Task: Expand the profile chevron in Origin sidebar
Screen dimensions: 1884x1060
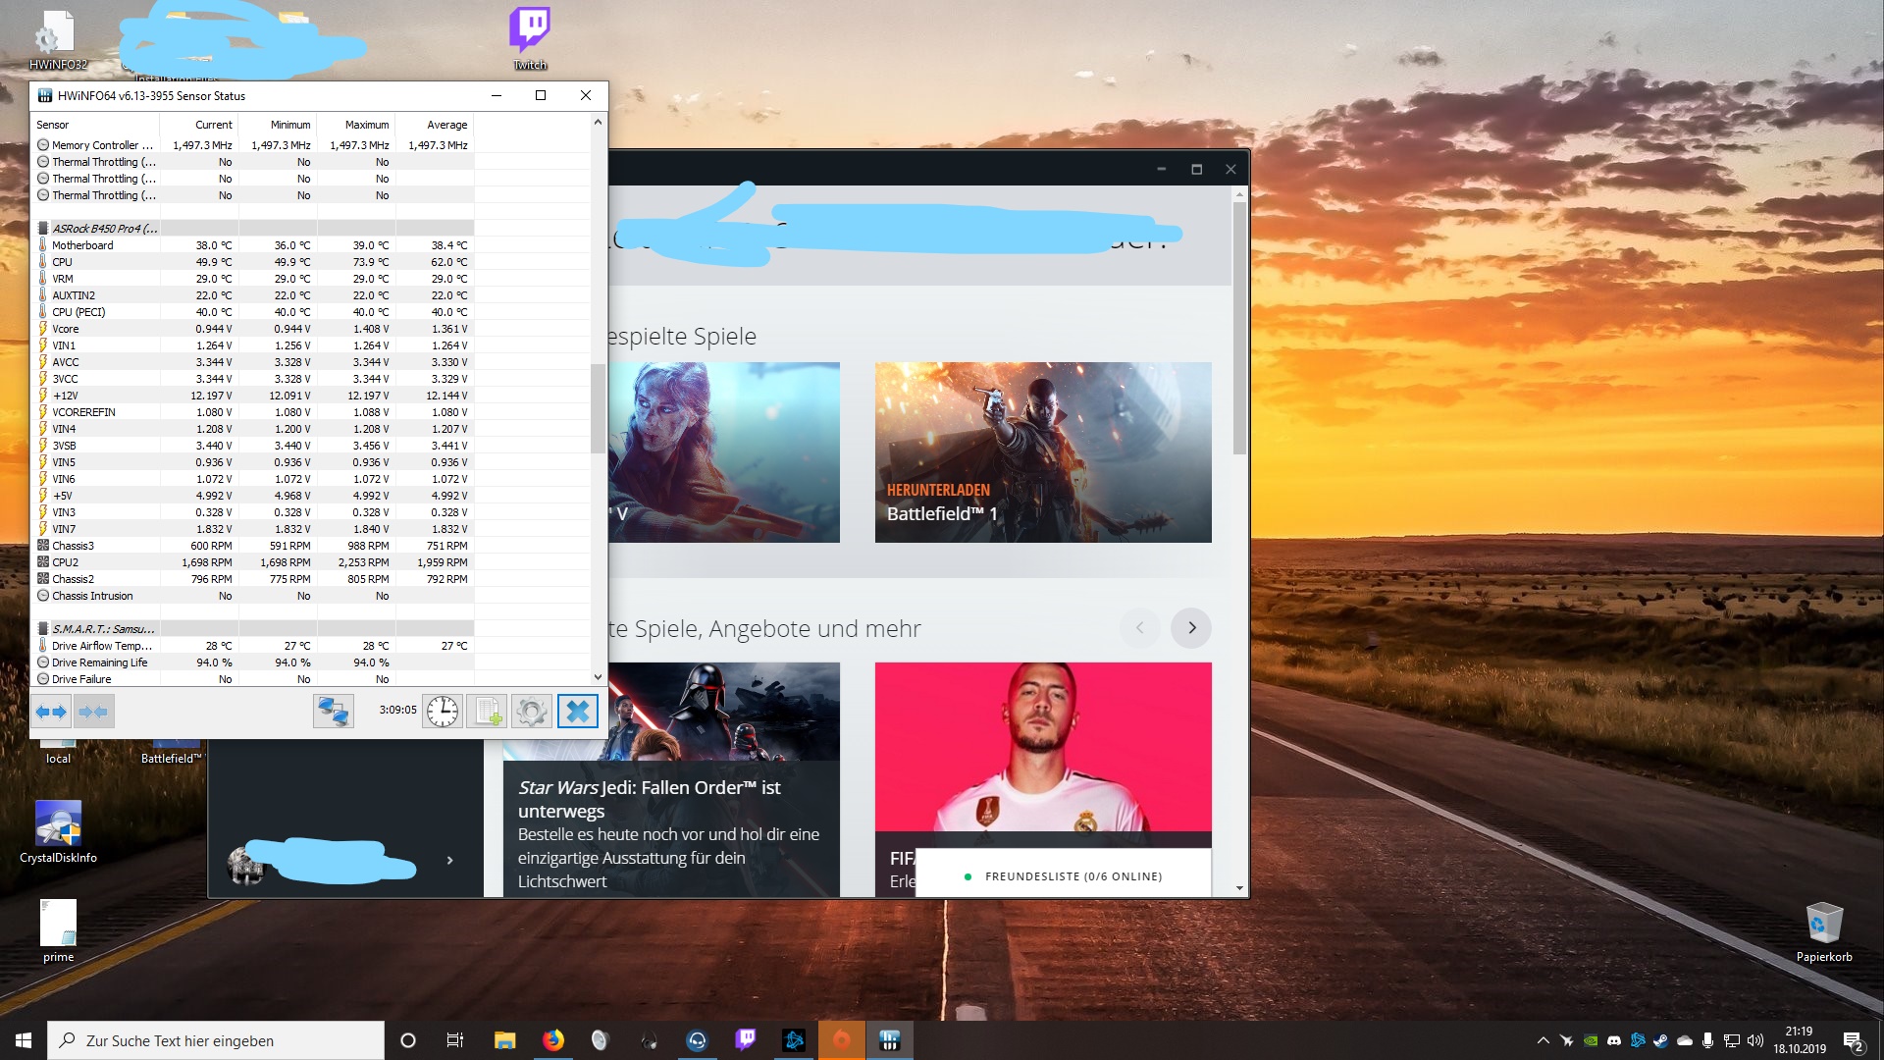Action: tap(450, 861)
